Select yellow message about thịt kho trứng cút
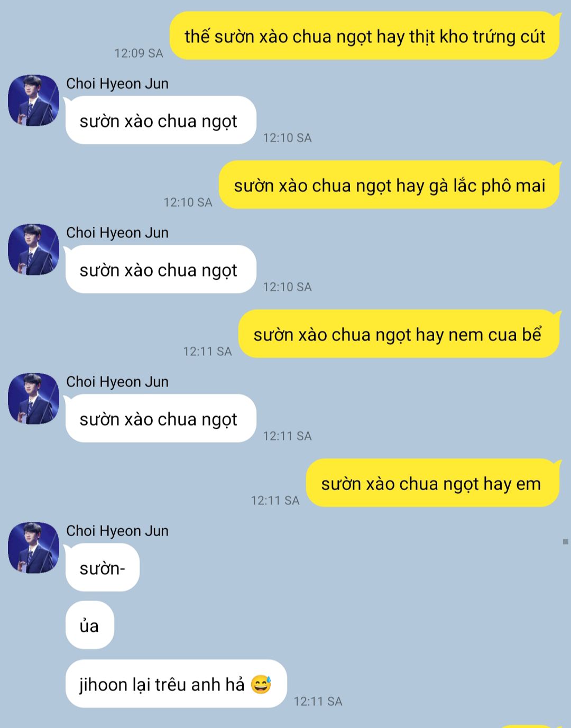Viewport: 571px width, 728px height. 365,36
